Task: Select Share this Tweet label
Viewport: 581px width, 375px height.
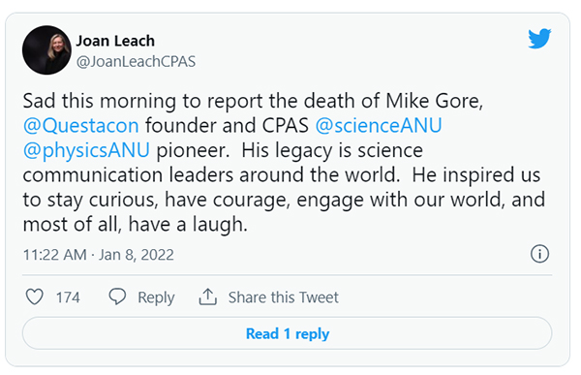Action: coord(284,297)
